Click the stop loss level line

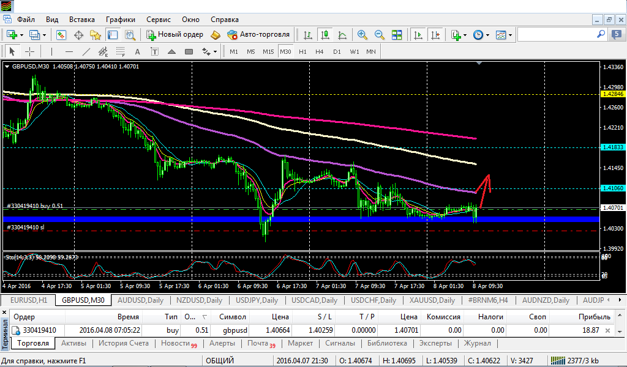301,231
